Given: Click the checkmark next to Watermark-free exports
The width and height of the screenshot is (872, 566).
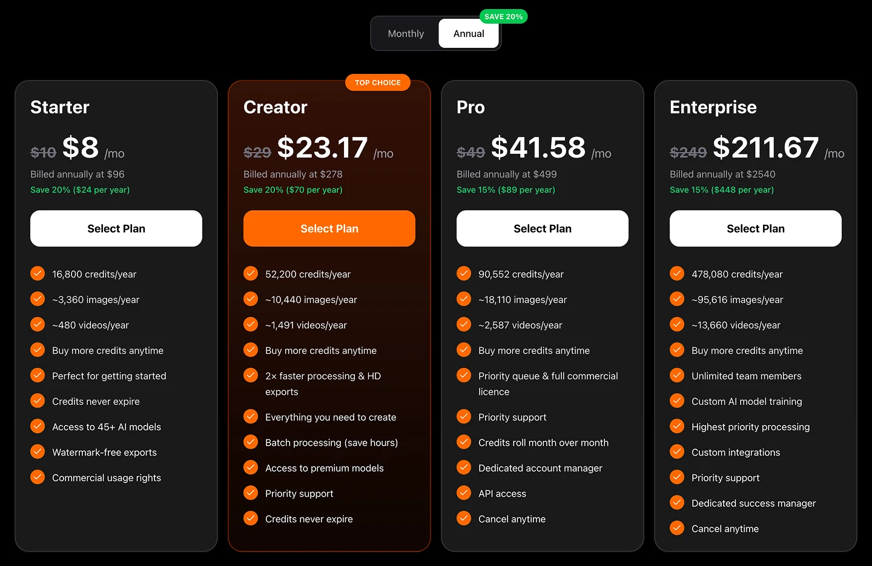Looking at the screenshot, I should (37, 451).
